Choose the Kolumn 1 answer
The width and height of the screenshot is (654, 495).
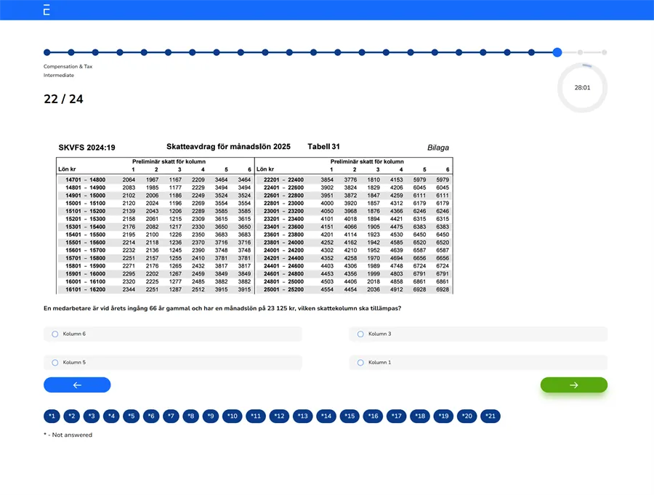(360, 363)
